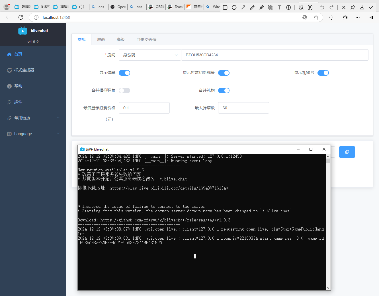Disable the 显示礼物名 toggle
Image resolution: width=379 pixels, height=296 pixels.
click(x=323, y=73)
